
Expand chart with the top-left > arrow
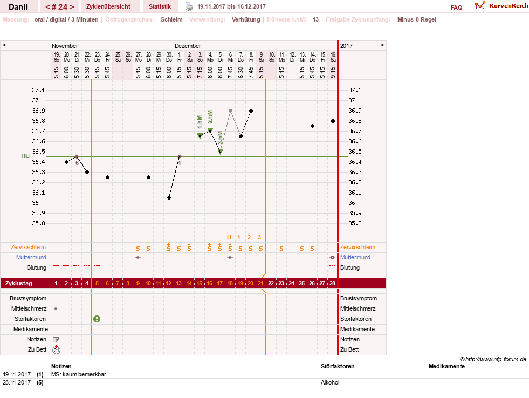(4, 45)
